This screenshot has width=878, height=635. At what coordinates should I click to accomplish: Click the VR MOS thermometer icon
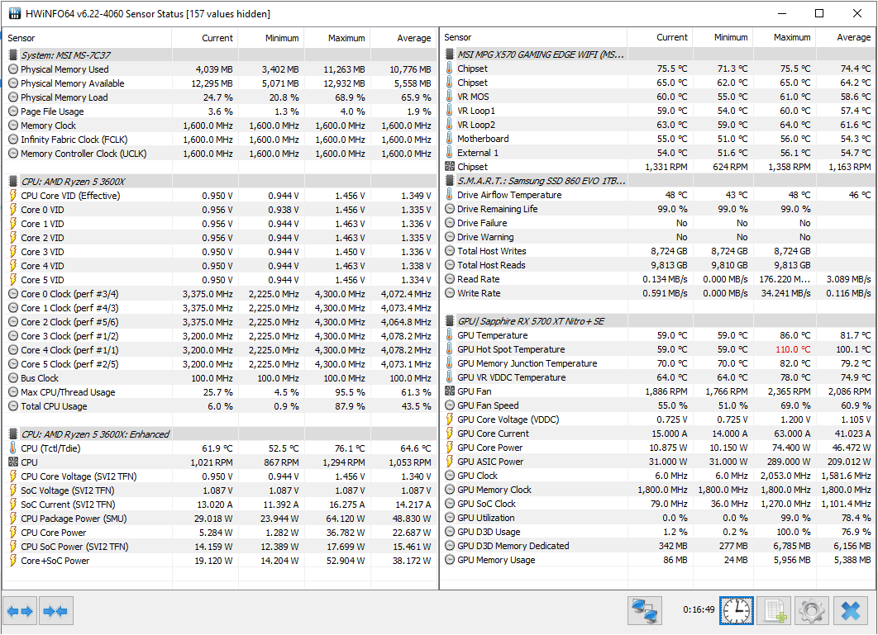pyautogui.click(x=450, y=97)
